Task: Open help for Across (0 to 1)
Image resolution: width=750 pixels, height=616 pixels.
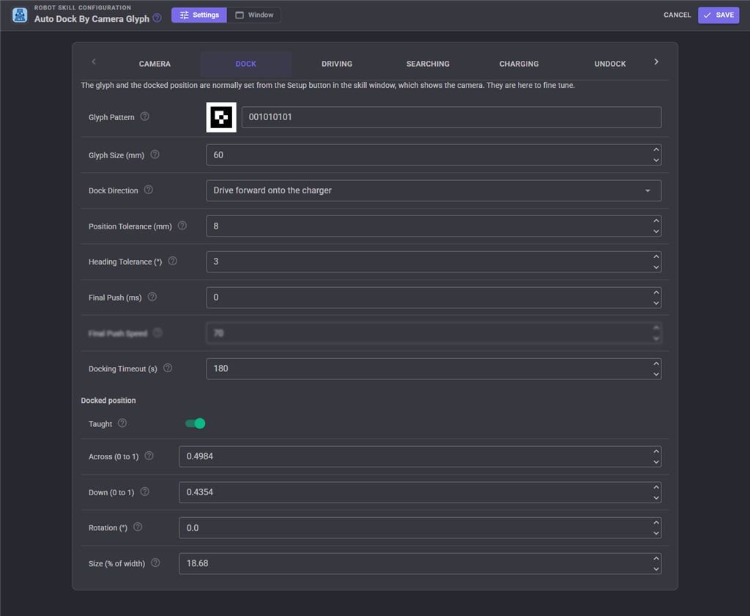Action: tap(149, 456)
